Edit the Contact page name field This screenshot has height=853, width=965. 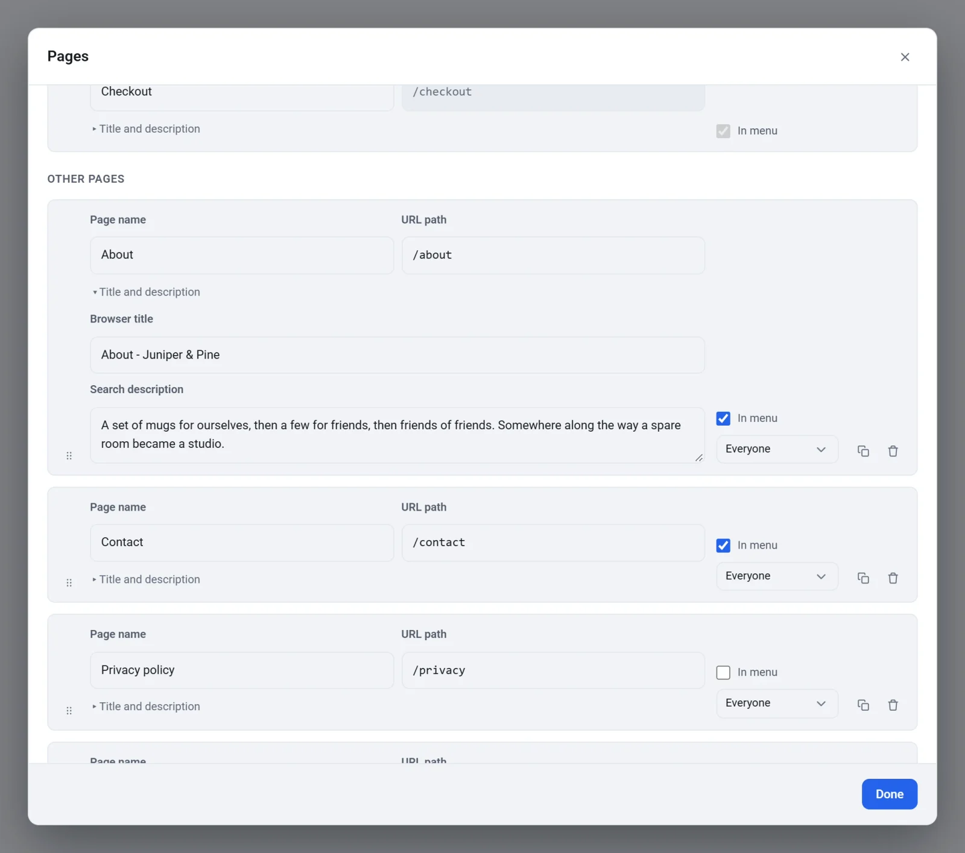(242, 543)
